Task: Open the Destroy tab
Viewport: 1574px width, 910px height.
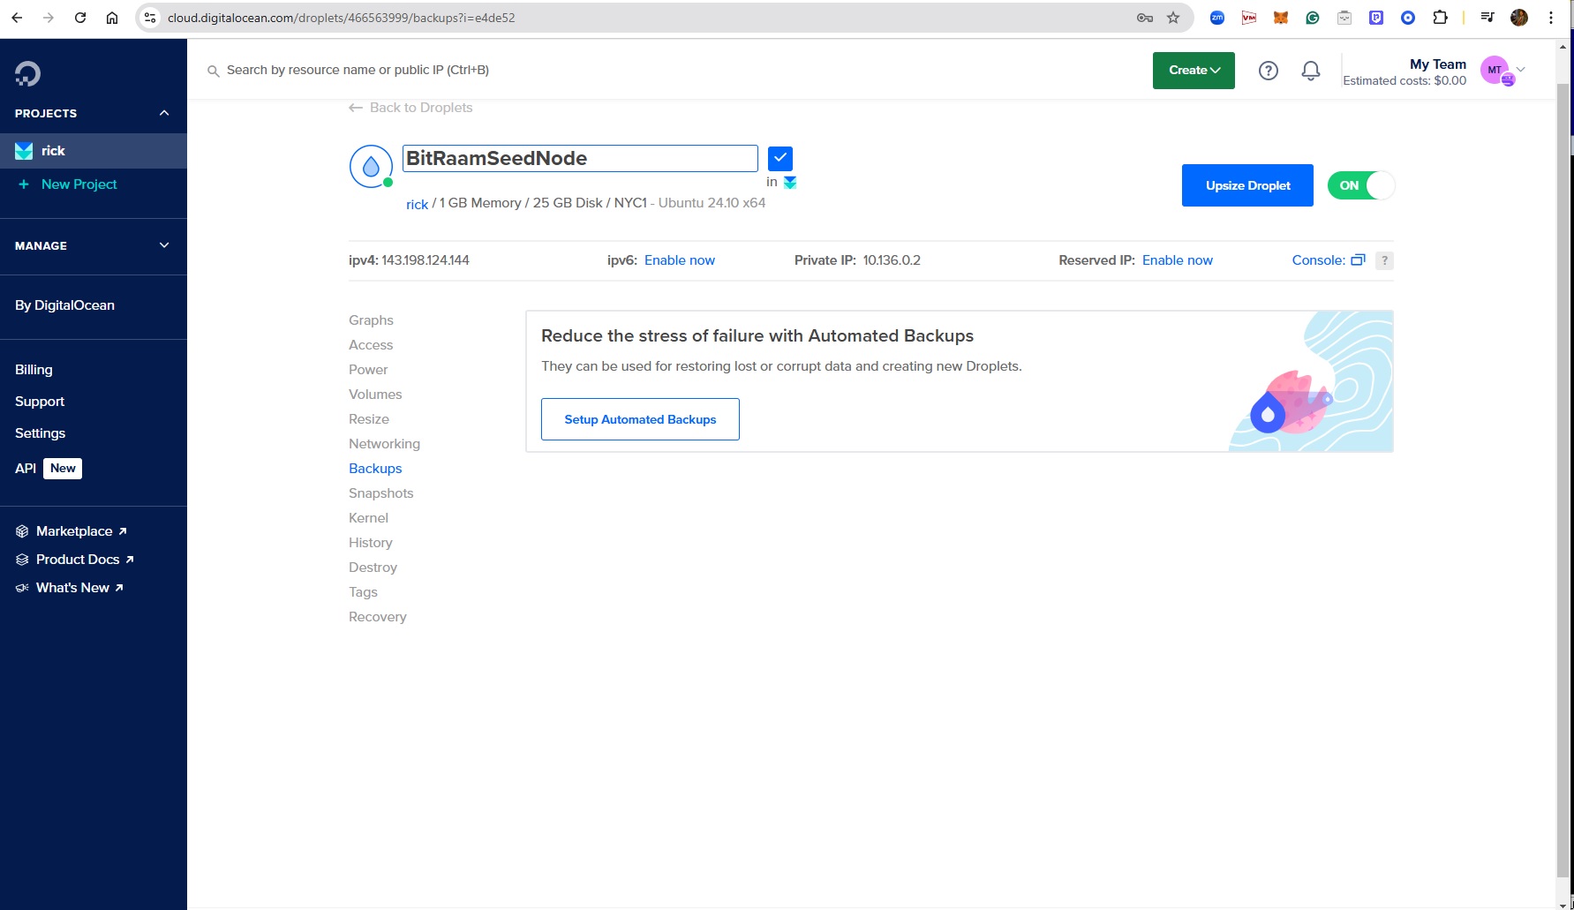Action: pyautogui.click(x=373, y=568)
